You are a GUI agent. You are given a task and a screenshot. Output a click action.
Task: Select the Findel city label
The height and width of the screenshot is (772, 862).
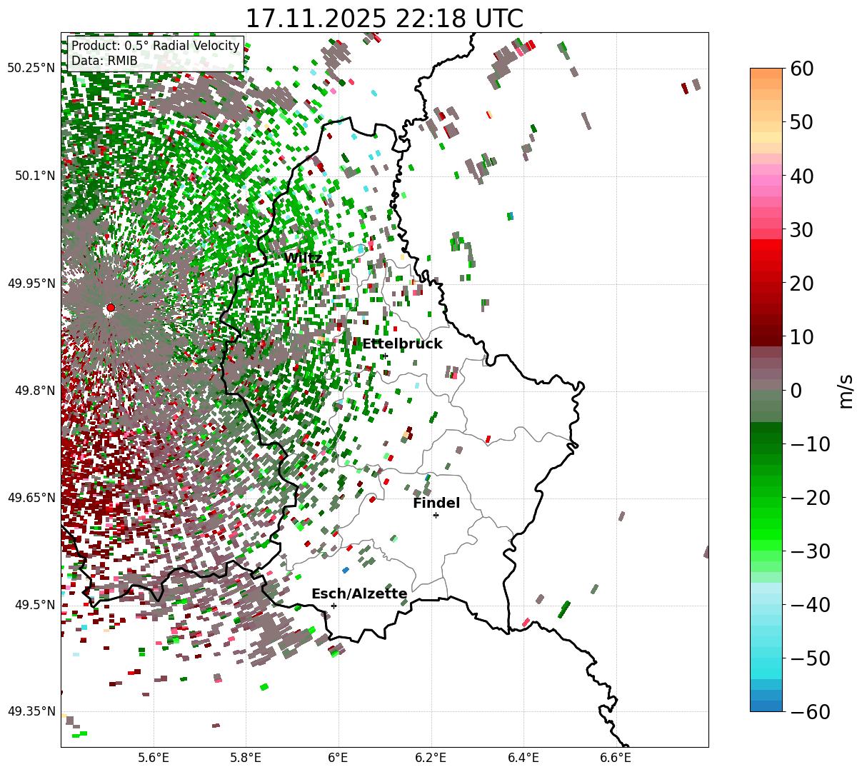[436, 503]
